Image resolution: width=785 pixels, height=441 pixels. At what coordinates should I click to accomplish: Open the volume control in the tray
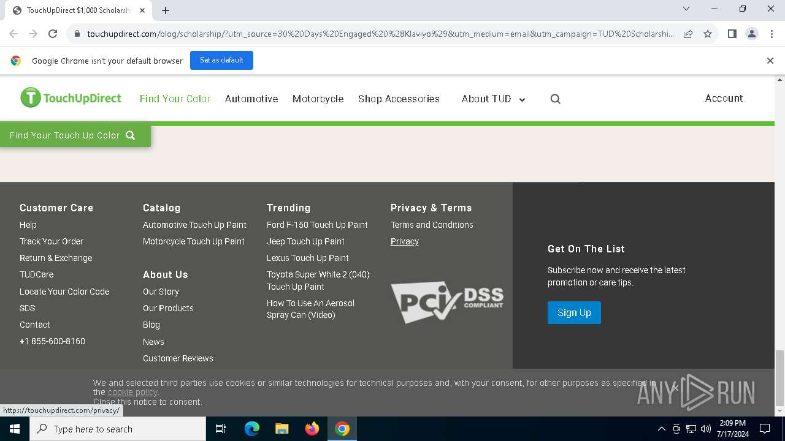pyautogui.click(x=706, y=429)
